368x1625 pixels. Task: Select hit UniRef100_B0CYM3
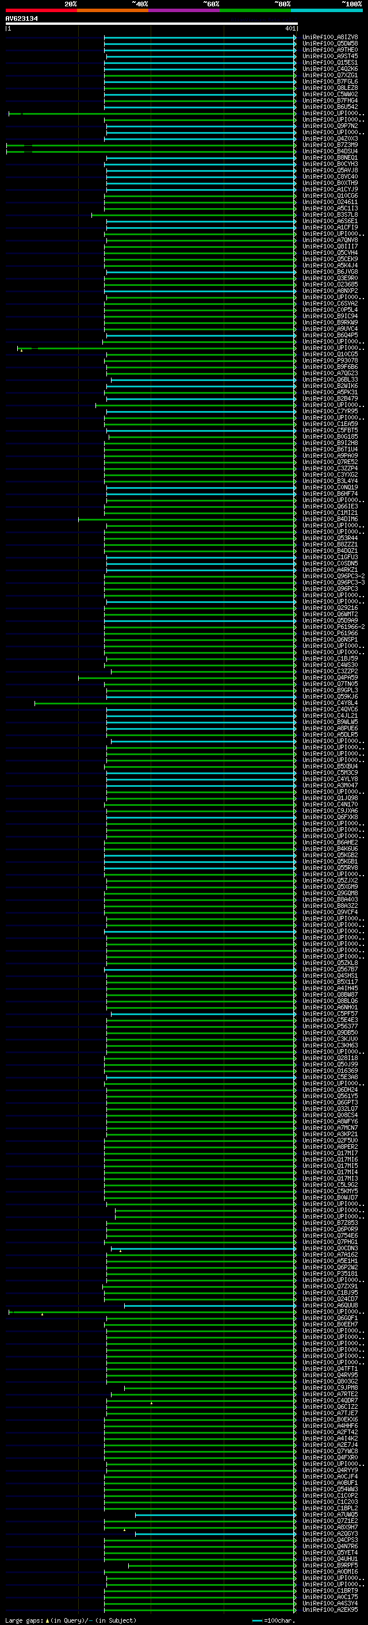330,164
